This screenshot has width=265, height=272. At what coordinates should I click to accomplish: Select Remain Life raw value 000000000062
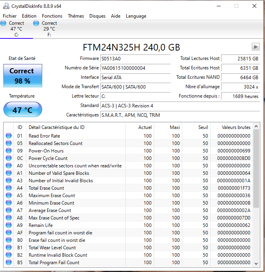(x=234, y=225)
